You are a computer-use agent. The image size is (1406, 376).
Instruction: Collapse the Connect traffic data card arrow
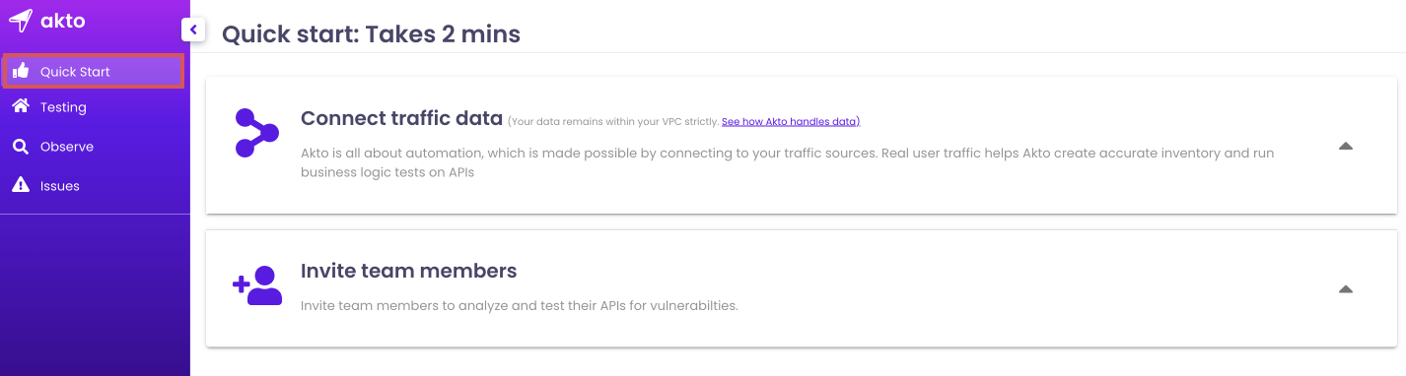point(1345,146)
